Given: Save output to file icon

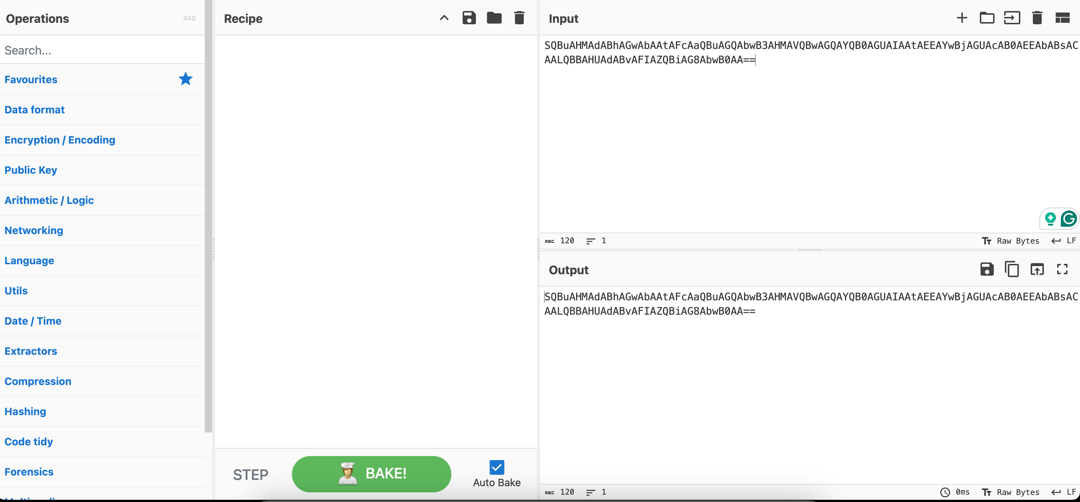Looking at the screenshot, I should point(986,269).
